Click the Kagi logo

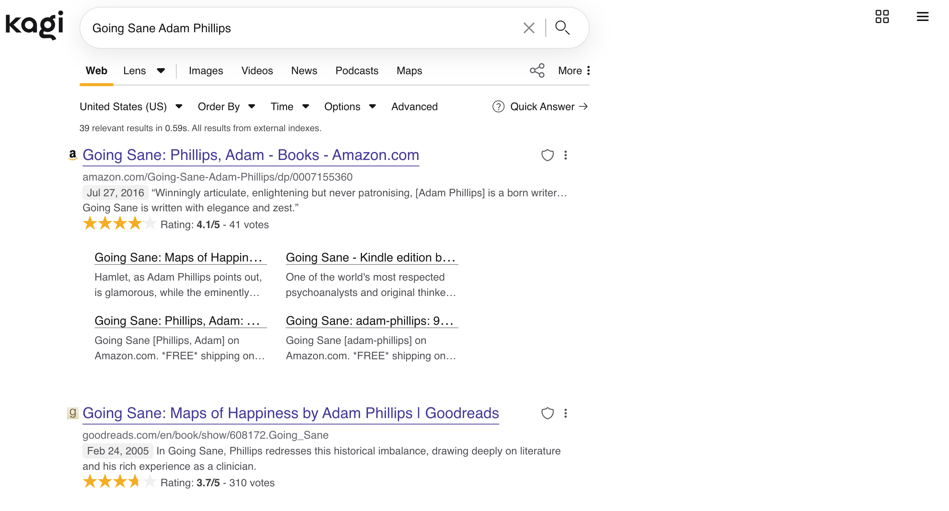[x=35, y=25]
